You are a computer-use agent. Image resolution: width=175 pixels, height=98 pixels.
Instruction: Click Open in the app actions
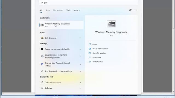pos(95,44)
